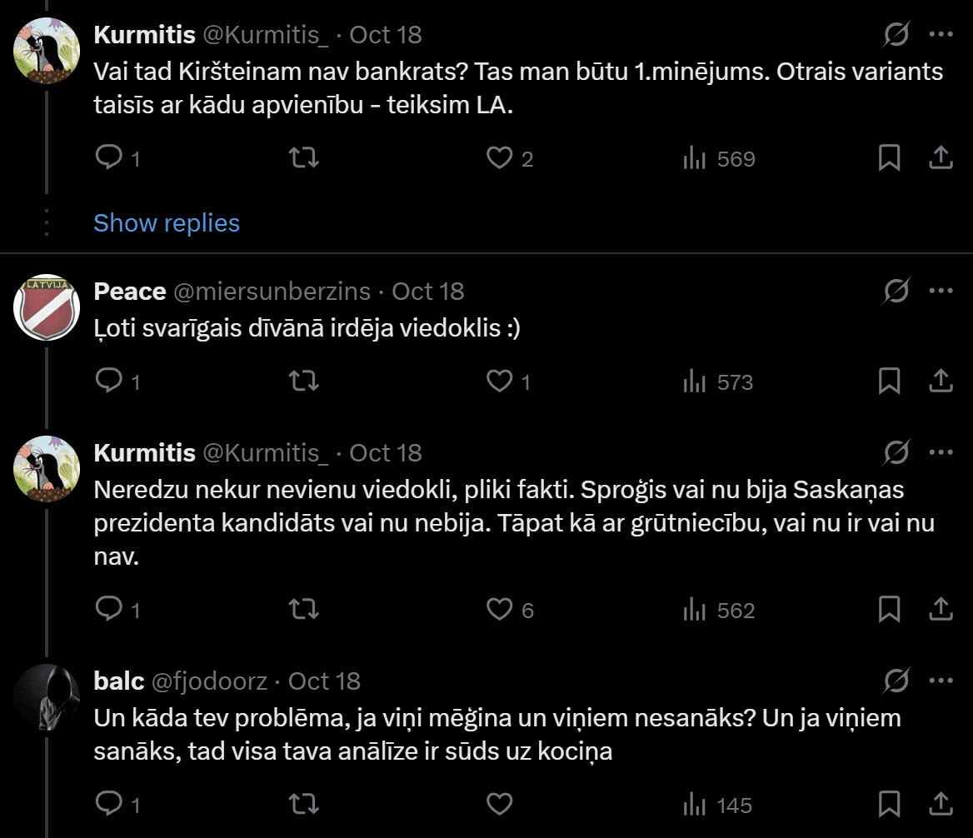Viewport: 973px width, 838px height.
Task: Open Grok icon on balc's tweet
Action: (896, 681)
